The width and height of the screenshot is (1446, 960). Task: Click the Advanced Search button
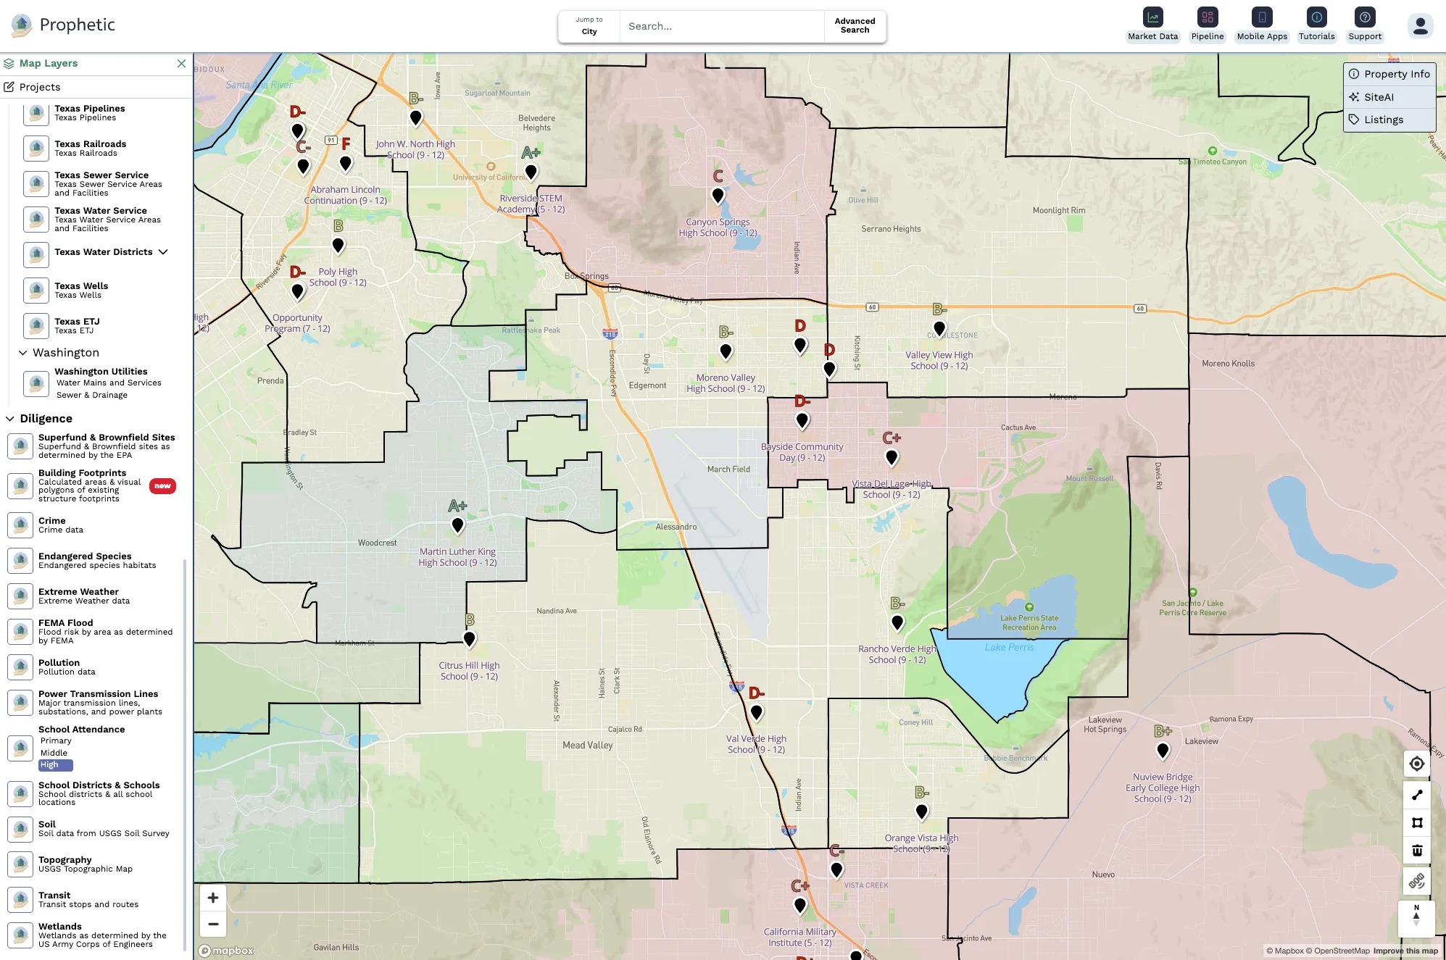tap(855, 26)
